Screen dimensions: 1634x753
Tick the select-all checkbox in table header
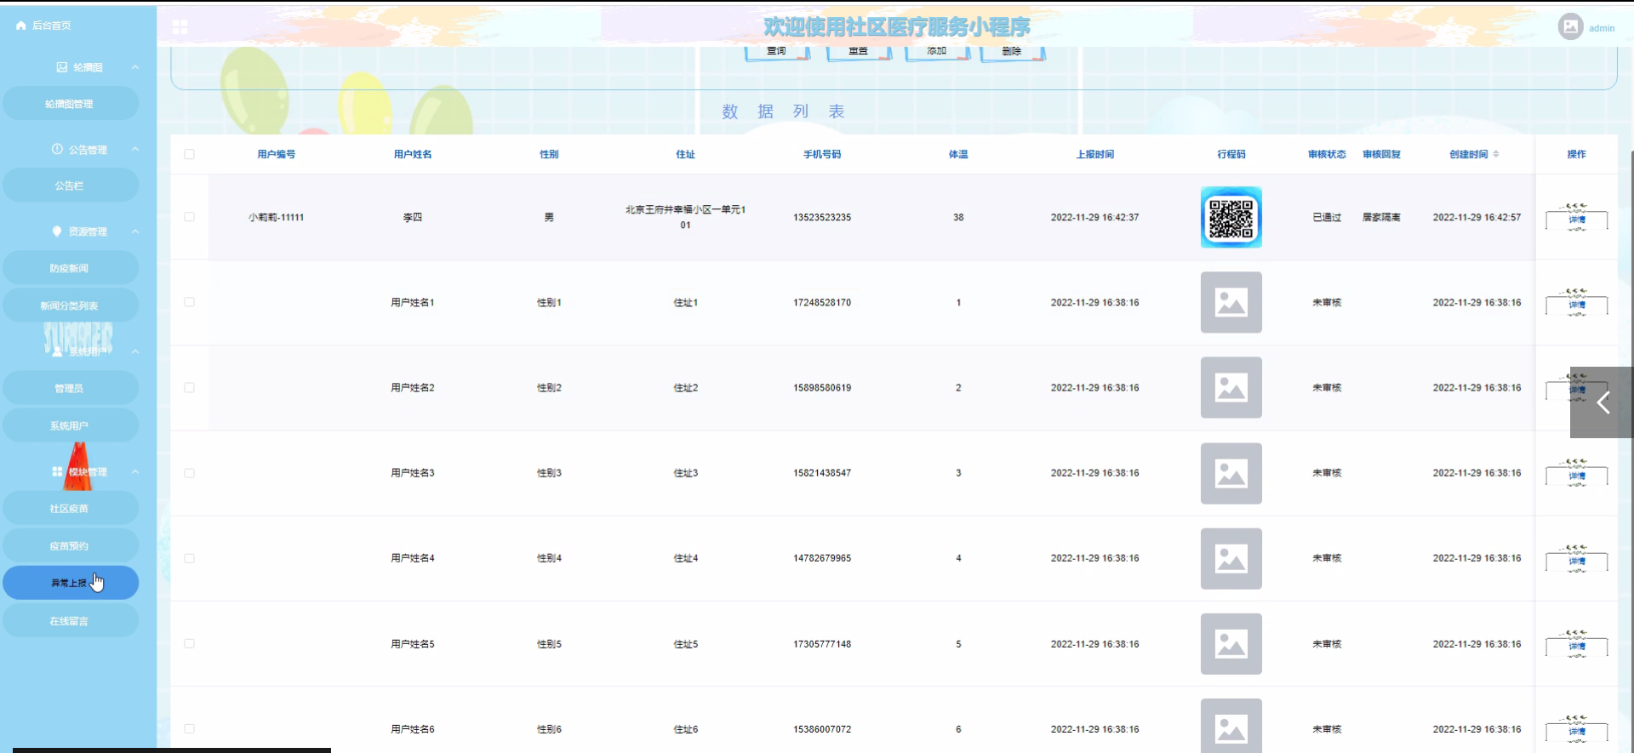pyautogui.click(x=189, y=154)
